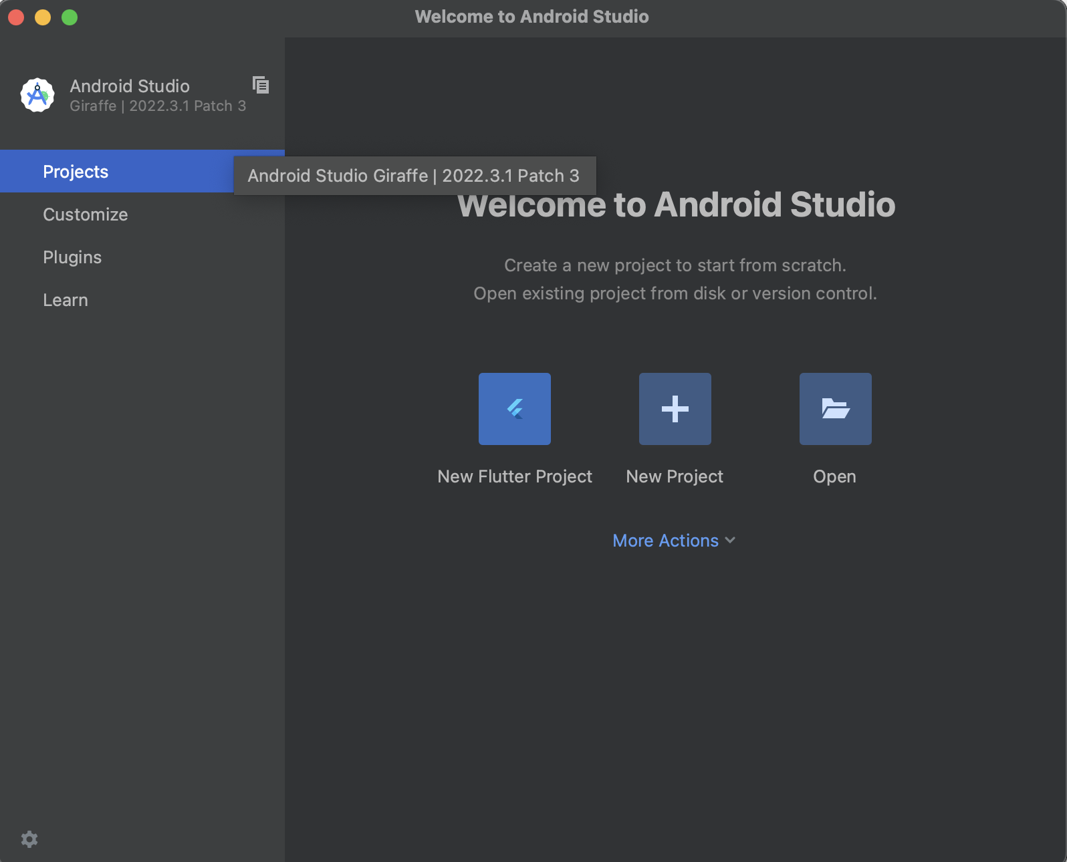
Task: Select the Projects tab
Action: (x=142, y=172)
